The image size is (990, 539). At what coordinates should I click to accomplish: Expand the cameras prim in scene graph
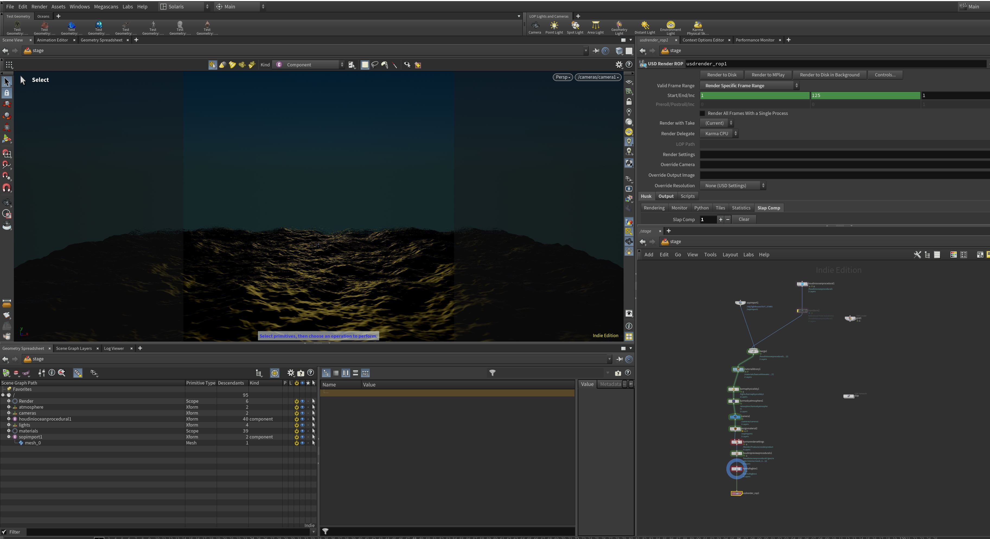(x=8, y=413)
